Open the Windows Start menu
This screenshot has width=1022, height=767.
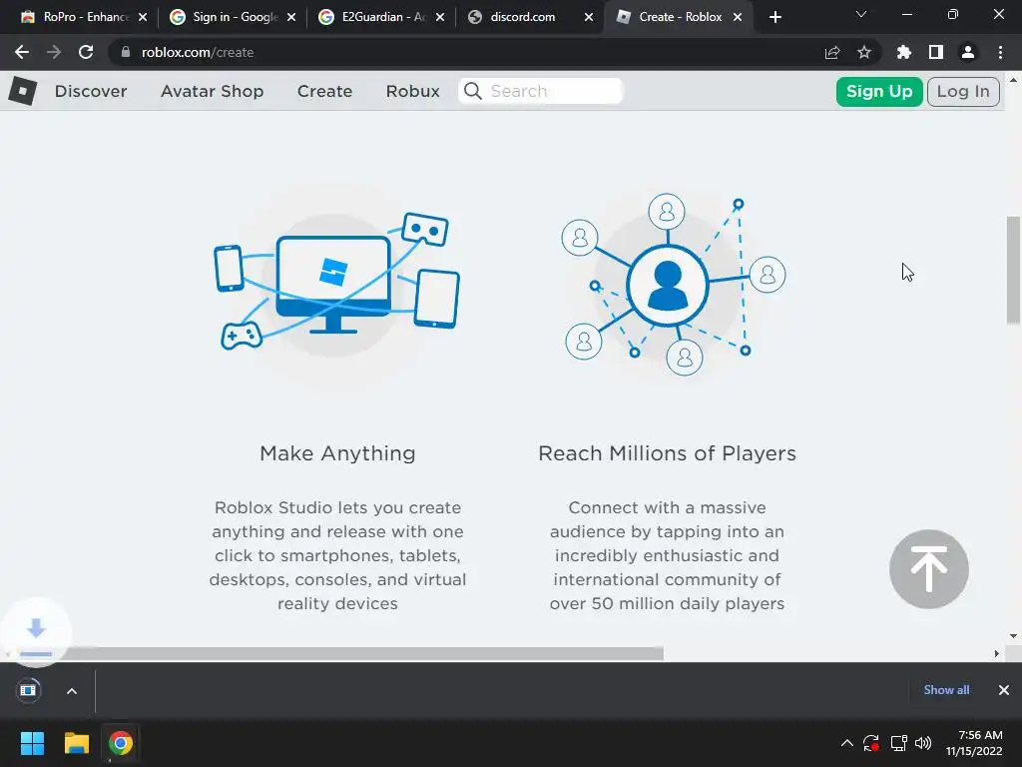pyautogui.click(x=32, y=743)
